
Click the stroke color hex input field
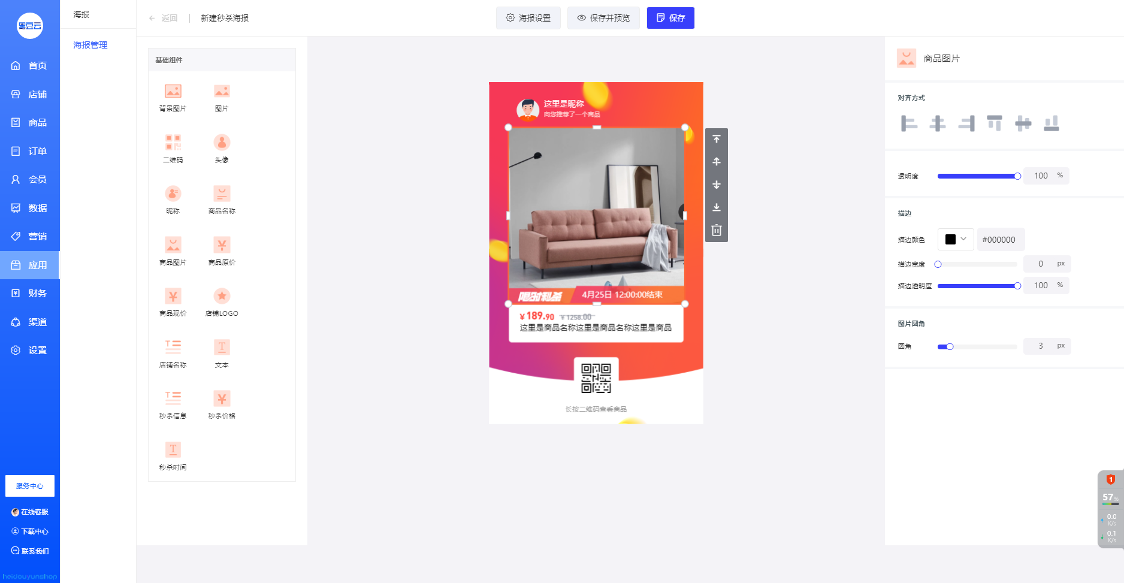[1001, 239]
